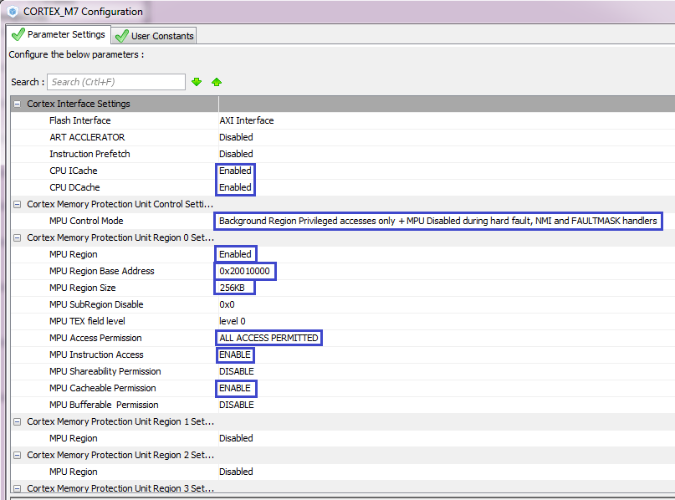Click the green down arrow search-next icon

point(197,82)
